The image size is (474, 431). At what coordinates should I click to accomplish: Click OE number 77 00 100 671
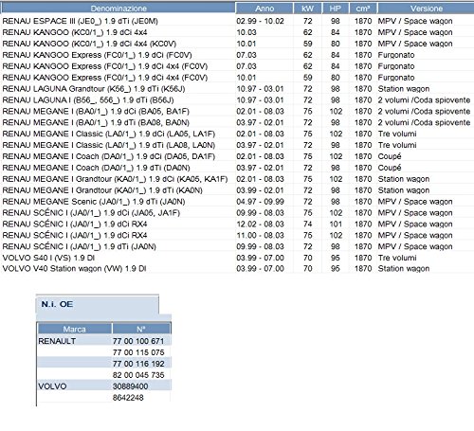point(138,341)
